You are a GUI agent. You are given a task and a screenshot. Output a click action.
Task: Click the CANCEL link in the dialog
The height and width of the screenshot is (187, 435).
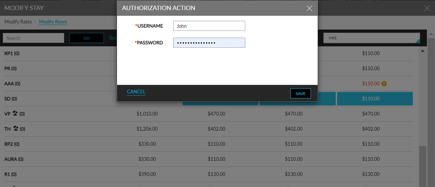click(136, 92)
